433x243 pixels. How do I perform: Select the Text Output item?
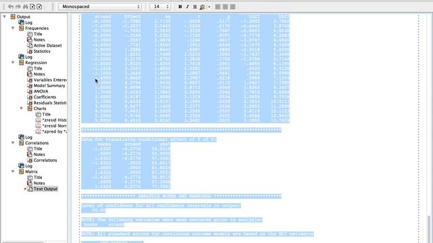[x=45, y=189]
